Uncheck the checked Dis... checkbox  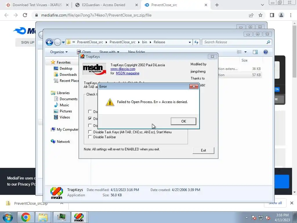(90, 118)
